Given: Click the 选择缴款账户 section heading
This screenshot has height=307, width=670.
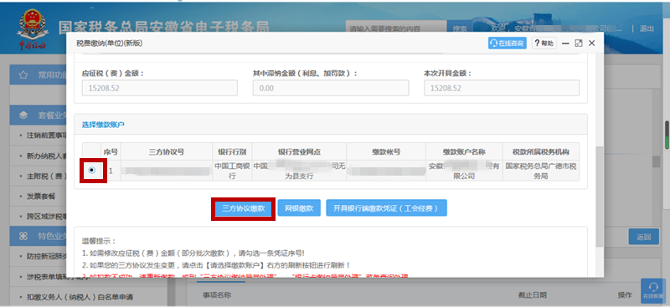Looking at the screenshot, I should point(103,125).
